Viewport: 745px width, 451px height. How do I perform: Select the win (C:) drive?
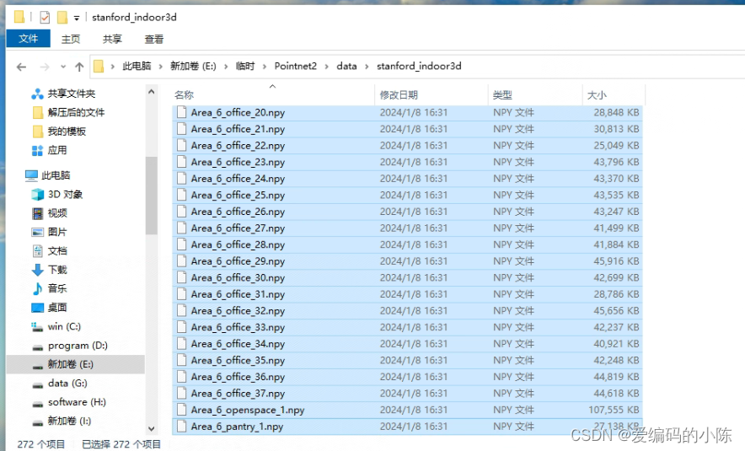coord(64,326)
